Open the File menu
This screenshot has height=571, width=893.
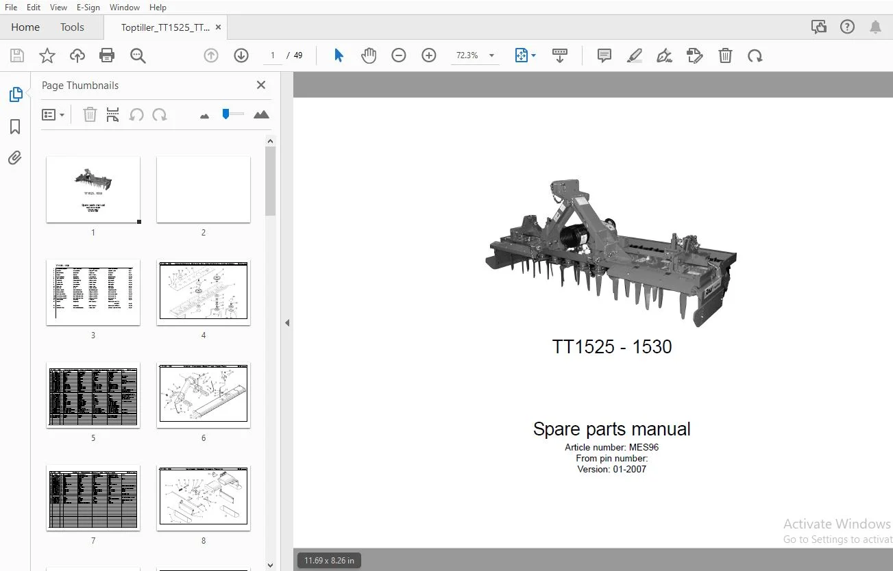point(11,7)
